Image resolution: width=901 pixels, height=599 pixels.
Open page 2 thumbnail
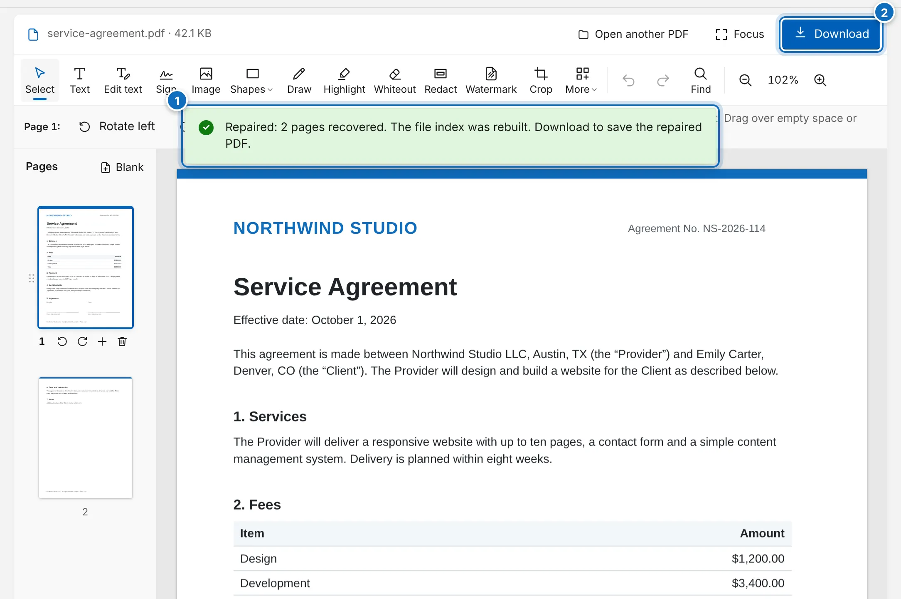click(86, 438)
